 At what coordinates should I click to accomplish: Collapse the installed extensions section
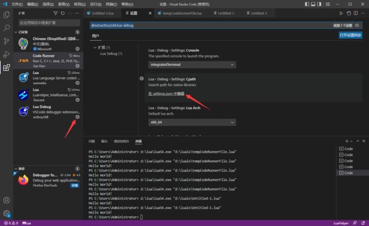(x=16, y=32)
